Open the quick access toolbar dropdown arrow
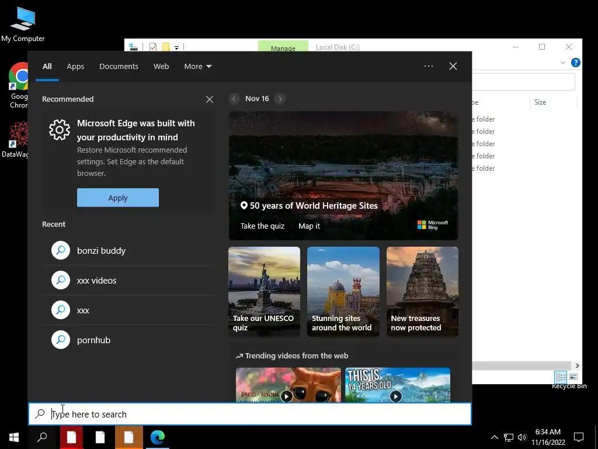This screenshot has height=449, width=598. click(176, 47)
